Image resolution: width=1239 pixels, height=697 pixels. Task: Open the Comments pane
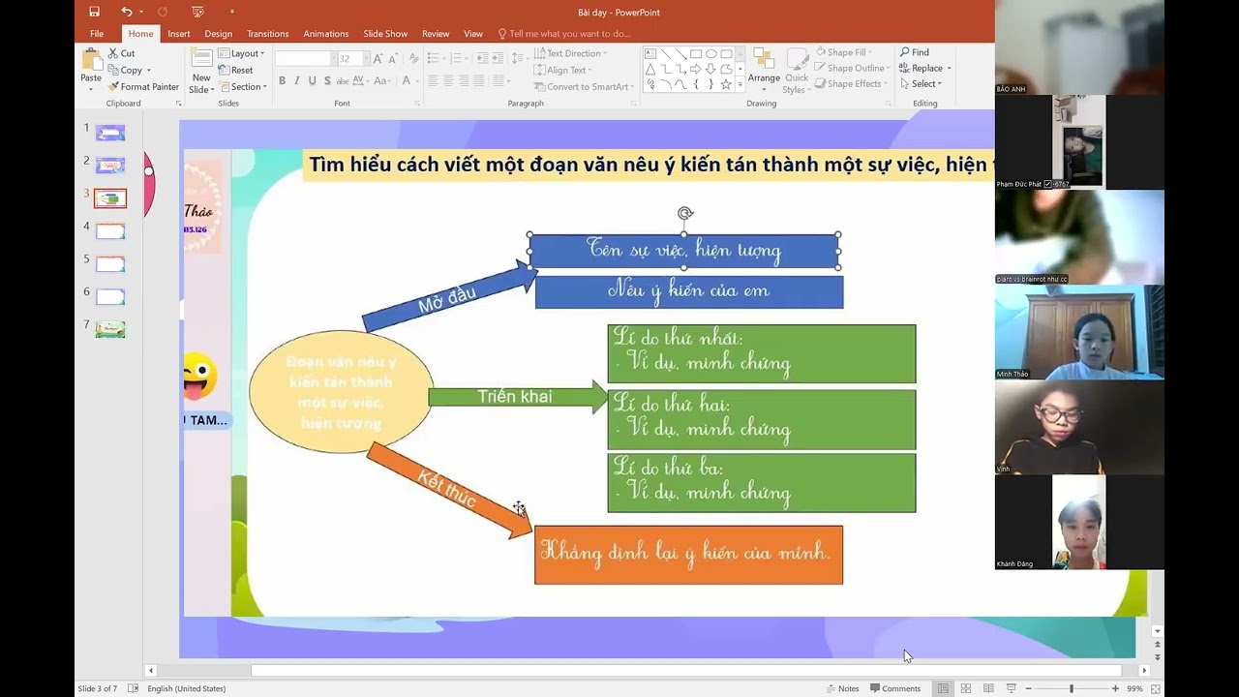(x=895, y=688)
